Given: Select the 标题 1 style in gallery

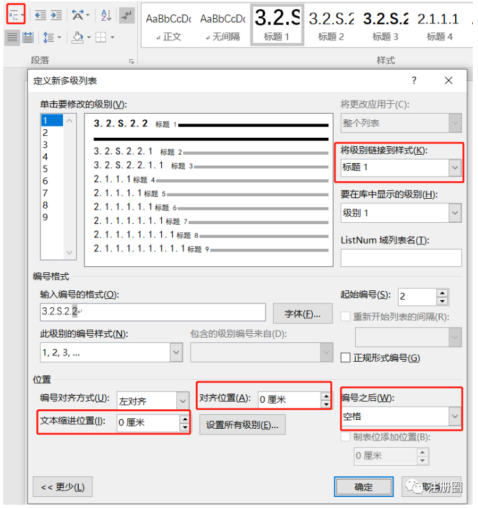Looking at the screenshot, I should pos(277,25).
